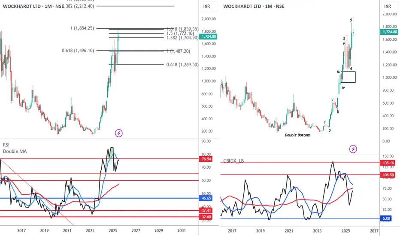Click the red 37.41 RSI level tag
Image resolution: width=400 pixels, height=236 pixels.
(206, 211)
